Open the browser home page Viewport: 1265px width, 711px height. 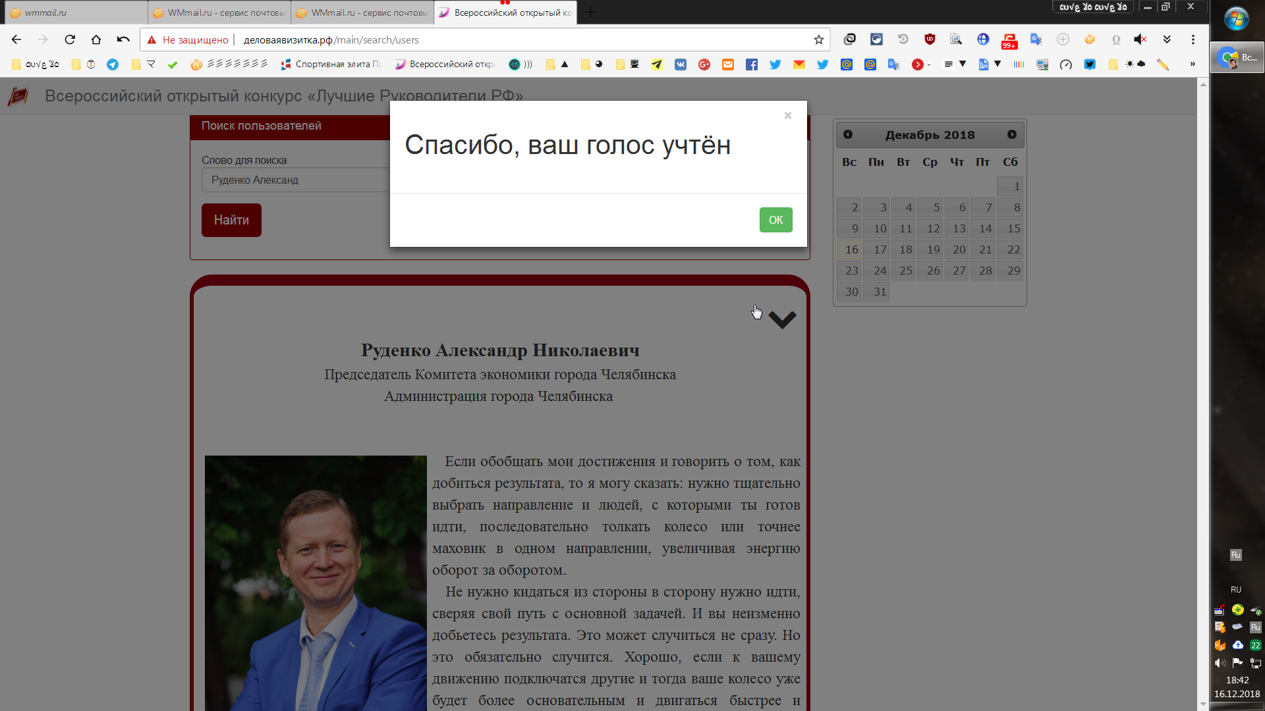point(96,39)
